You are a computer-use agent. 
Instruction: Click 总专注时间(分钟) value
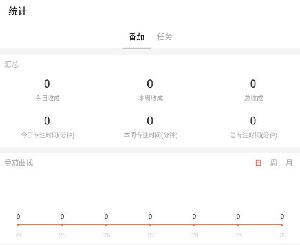pyautogui.click(x=253, y=121)
